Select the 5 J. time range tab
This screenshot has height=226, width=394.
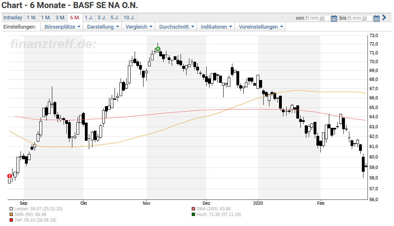(x=115, y=18)
